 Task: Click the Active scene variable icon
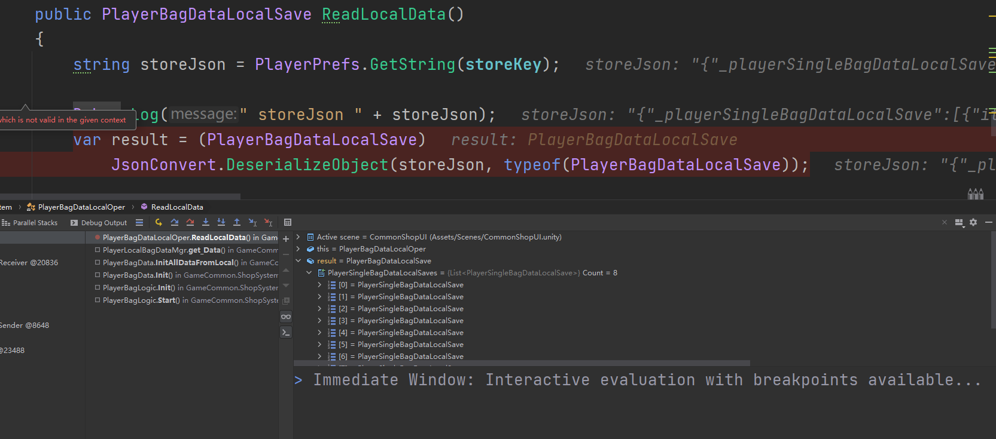pyautogui.click(x=310, y=237)
